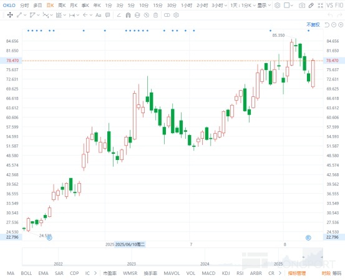Image resolution: width=345 pixels, height=280 pixels.
Task: Click the lock drawings icon
Action: [x=137, y=15]
